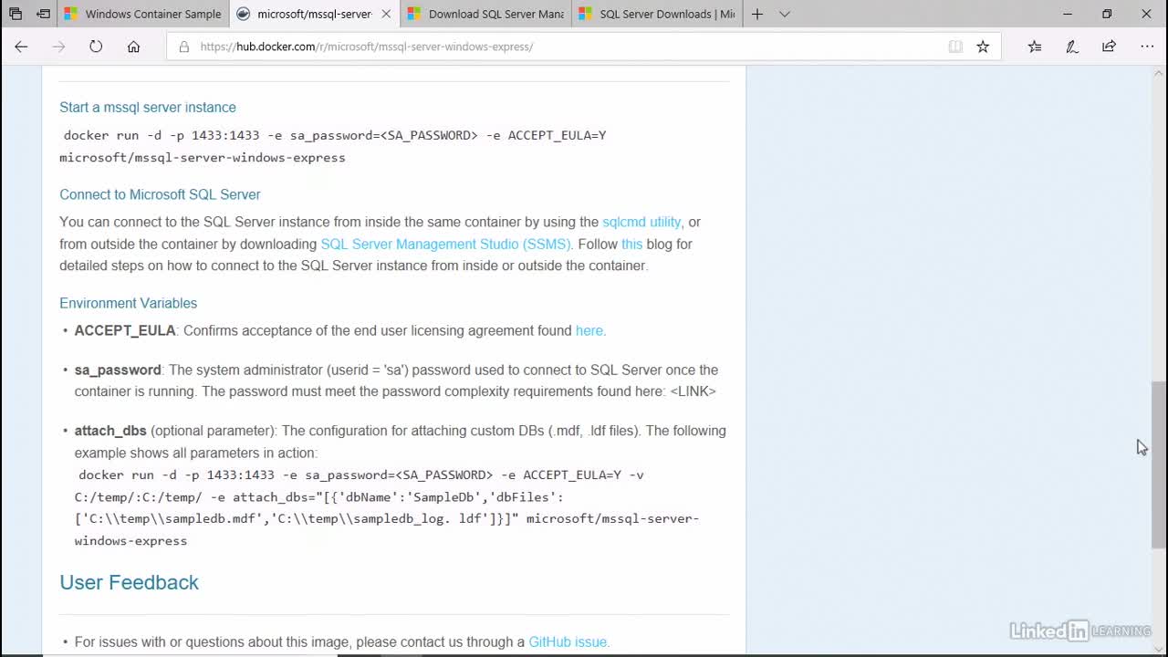Image resolution: width=1168 pixels, height=657 pixels.
Task: Go back to previous page
Action: click(x=21, y=47)
